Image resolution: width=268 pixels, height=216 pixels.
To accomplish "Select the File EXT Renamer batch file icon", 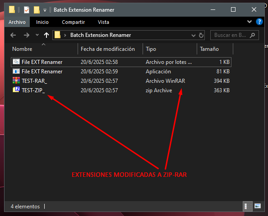I will 16,62.
